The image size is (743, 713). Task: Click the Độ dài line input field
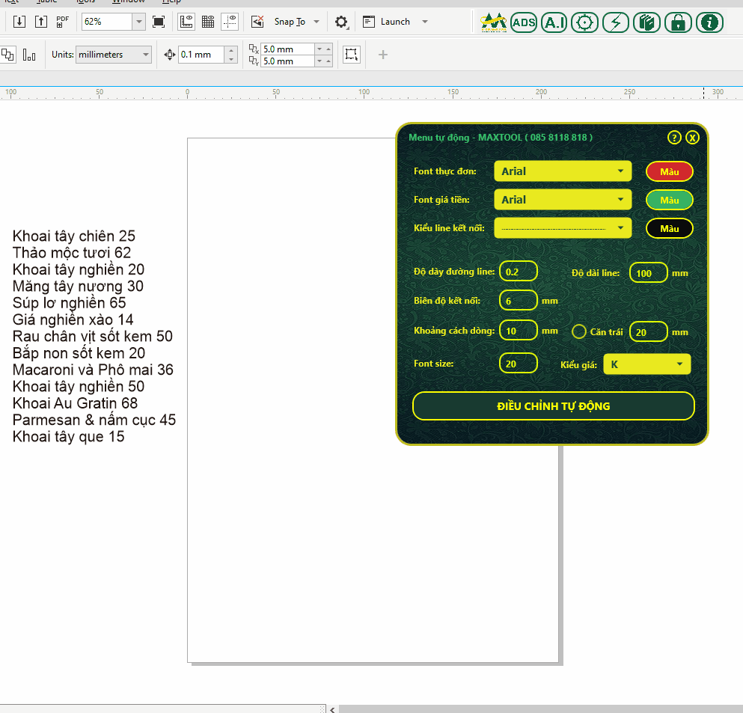[x=648, y=273]
